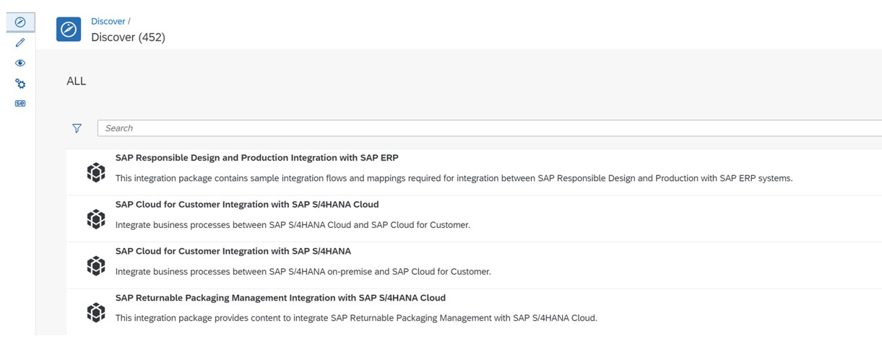This screenshot has height=344, width=882.
Task: Click the Search input field
Action: pyautogui.click(x=490, y=128)
